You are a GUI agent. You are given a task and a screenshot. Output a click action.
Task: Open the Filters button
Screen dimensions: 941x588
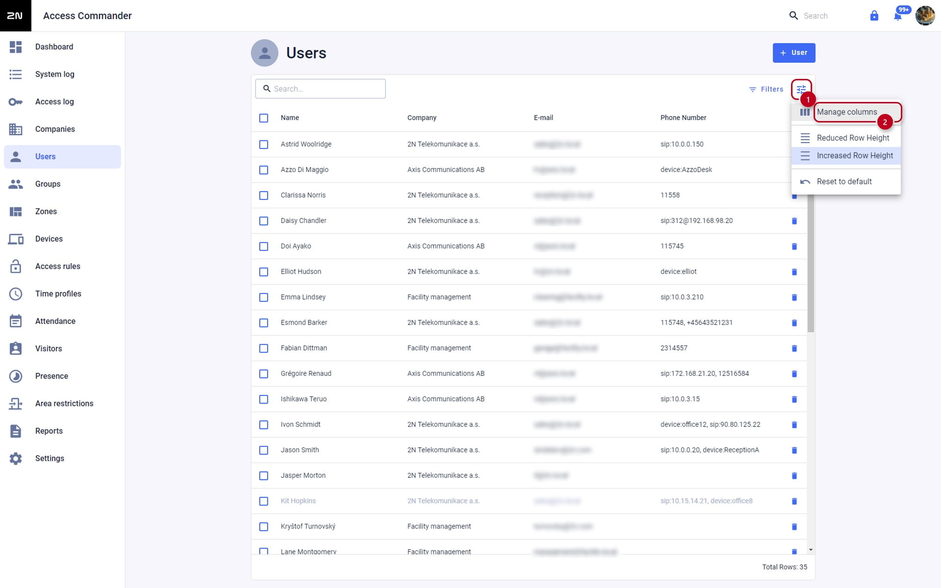tap(766, 89)
